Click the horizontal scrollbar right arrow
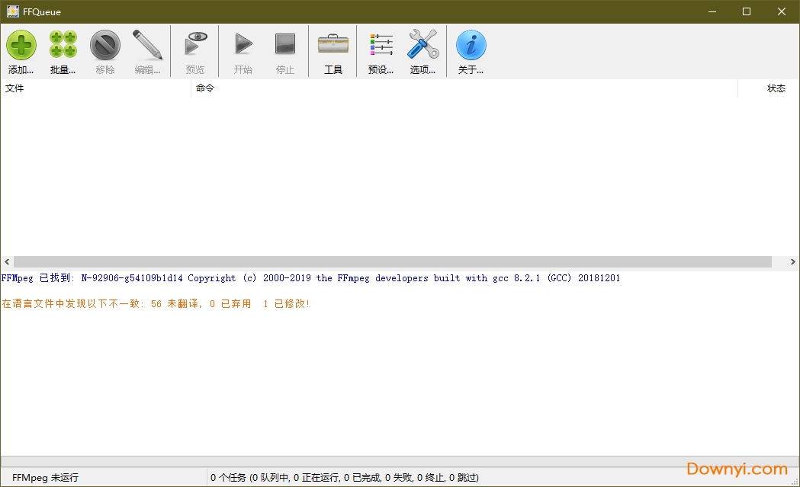Viewport: 800px width, 487px height. point(792,262)
